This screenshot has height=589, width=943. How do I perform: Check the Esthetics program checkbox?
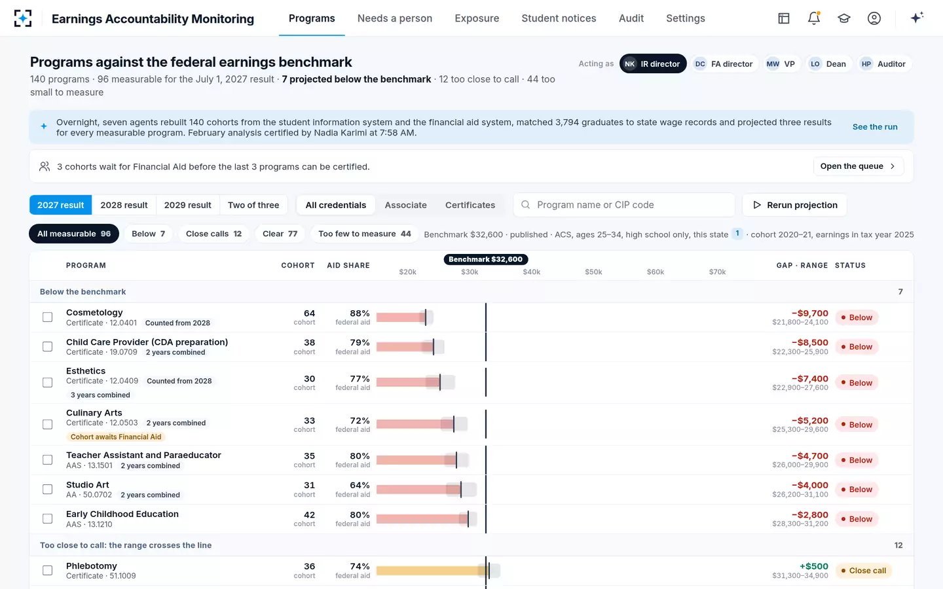tap(48, 382)
